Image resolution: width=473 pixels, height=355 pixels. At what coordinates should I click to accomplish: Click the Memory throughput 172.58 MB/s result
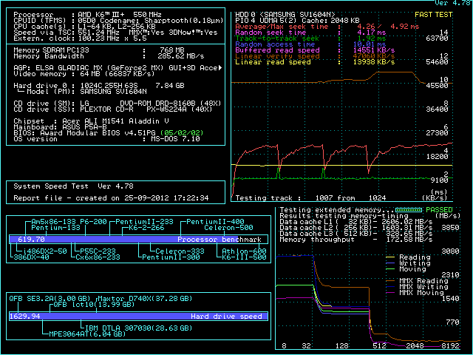pos(356,240)
